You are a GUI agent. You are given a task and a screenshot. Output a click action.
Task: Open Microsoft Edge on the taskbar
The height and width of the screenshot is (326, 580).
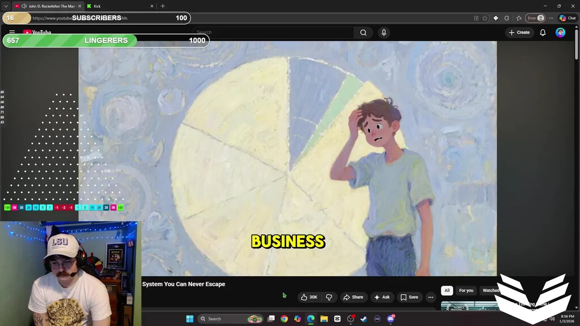pos(311,319)
